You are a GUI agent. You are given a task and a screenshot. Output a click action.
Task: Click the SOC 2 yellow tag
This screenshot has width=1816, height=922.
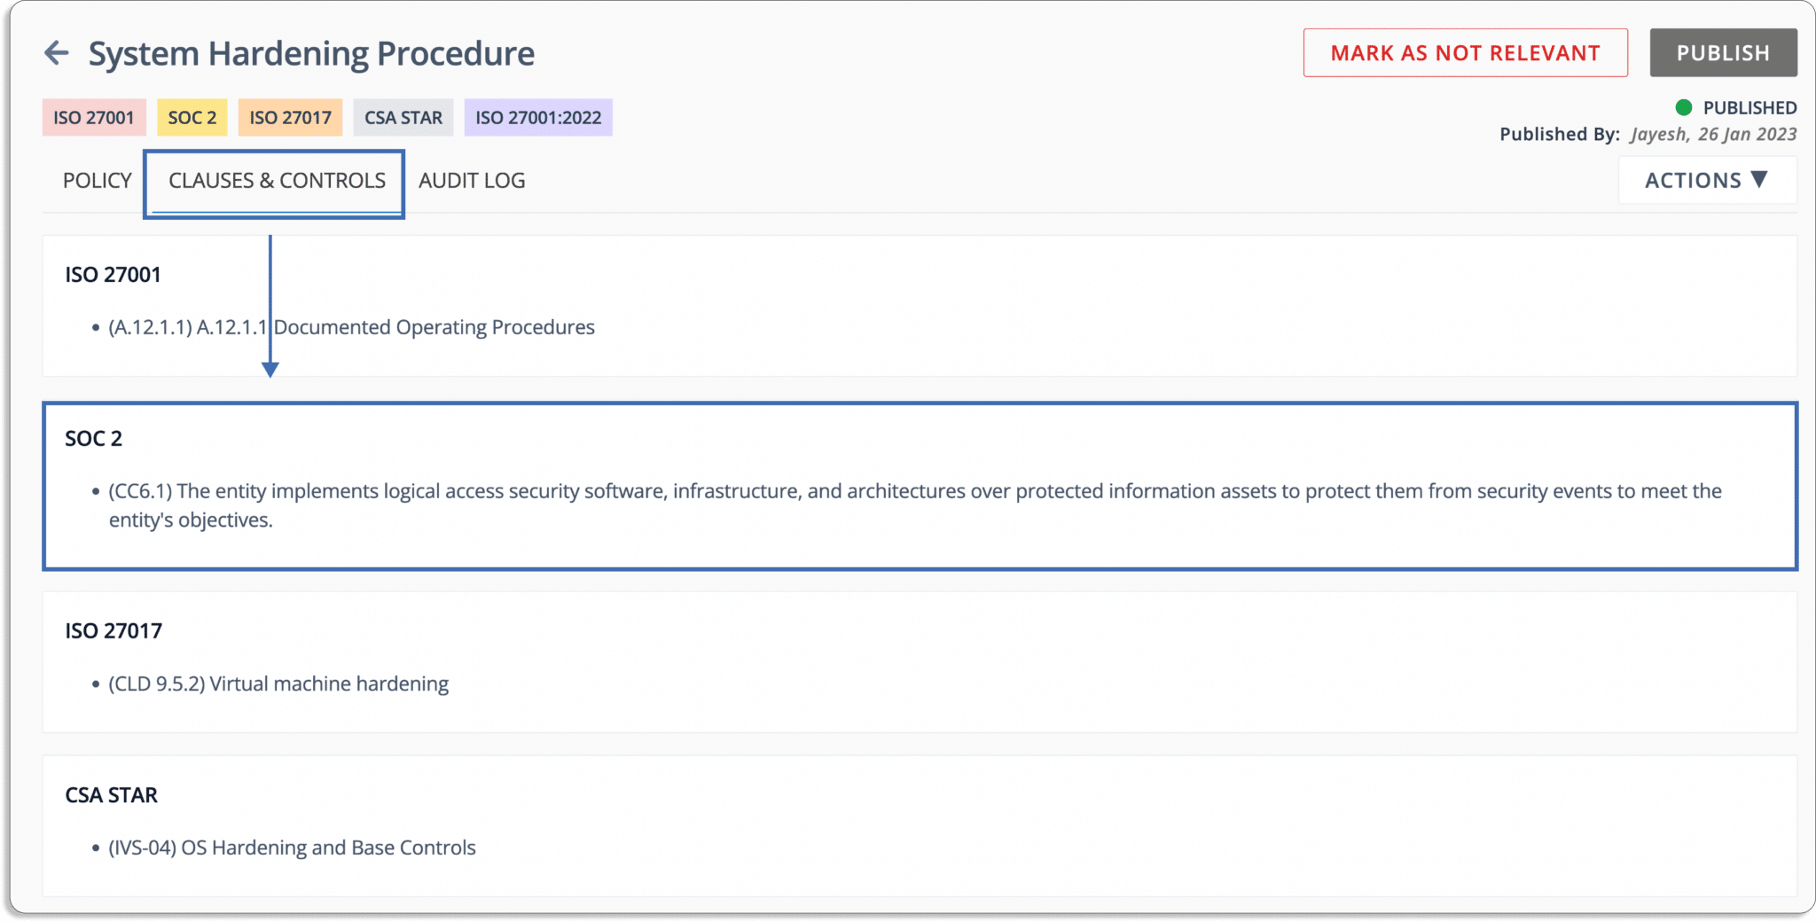[x=192, y=118]
